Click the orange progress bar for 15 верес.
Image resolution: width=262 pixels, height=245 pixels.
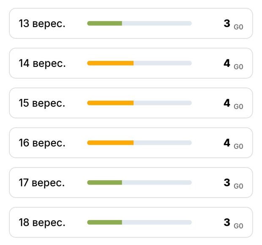(110, 103)
